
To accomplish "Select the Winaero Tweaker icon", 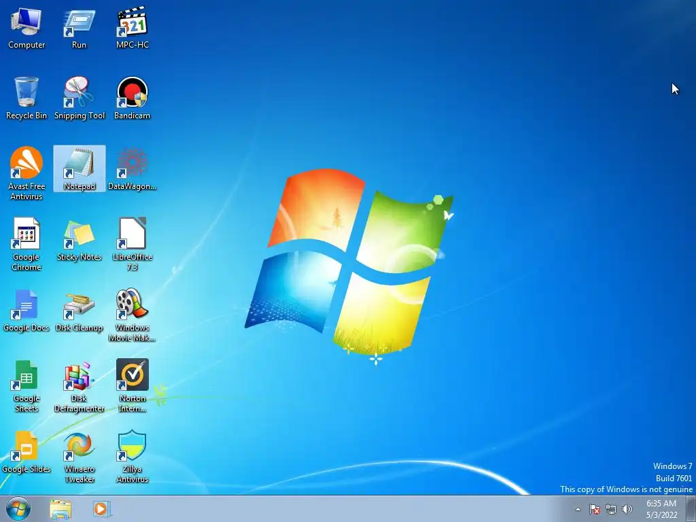I will (x=79, y=456).
